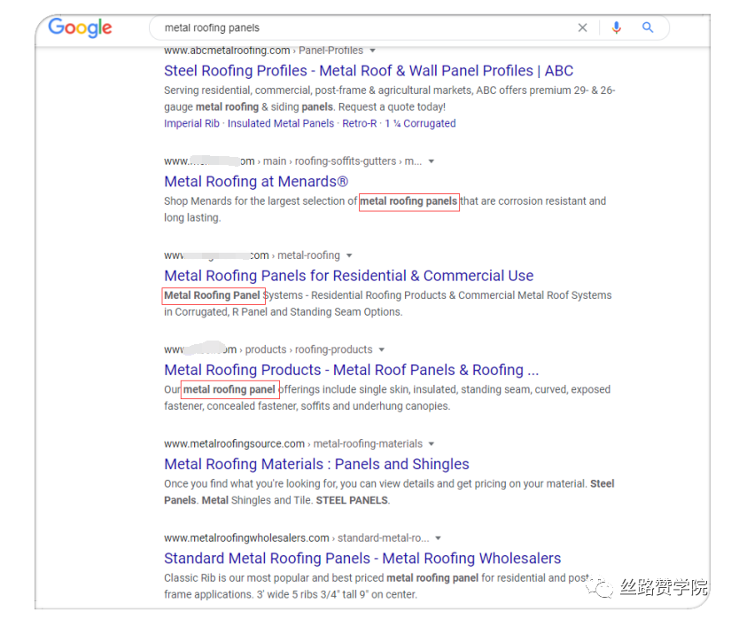
Task: Start voice search with the microphone icon
Action: click(617, 27)
